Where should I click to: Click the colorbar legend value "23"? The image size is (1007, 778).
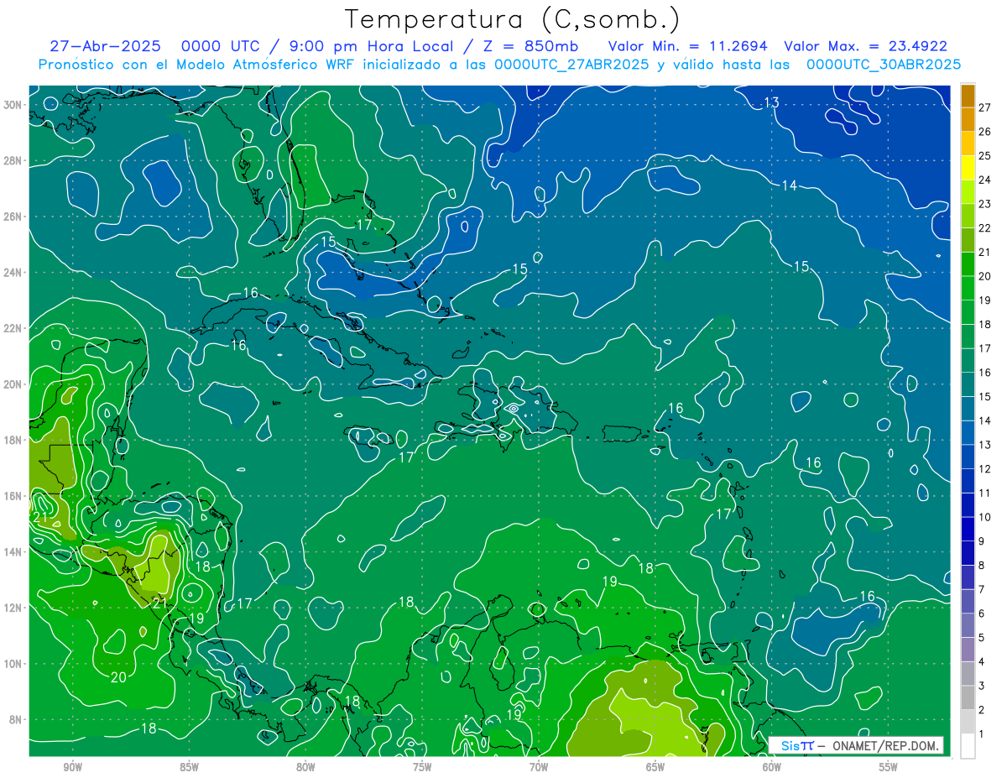984,203
